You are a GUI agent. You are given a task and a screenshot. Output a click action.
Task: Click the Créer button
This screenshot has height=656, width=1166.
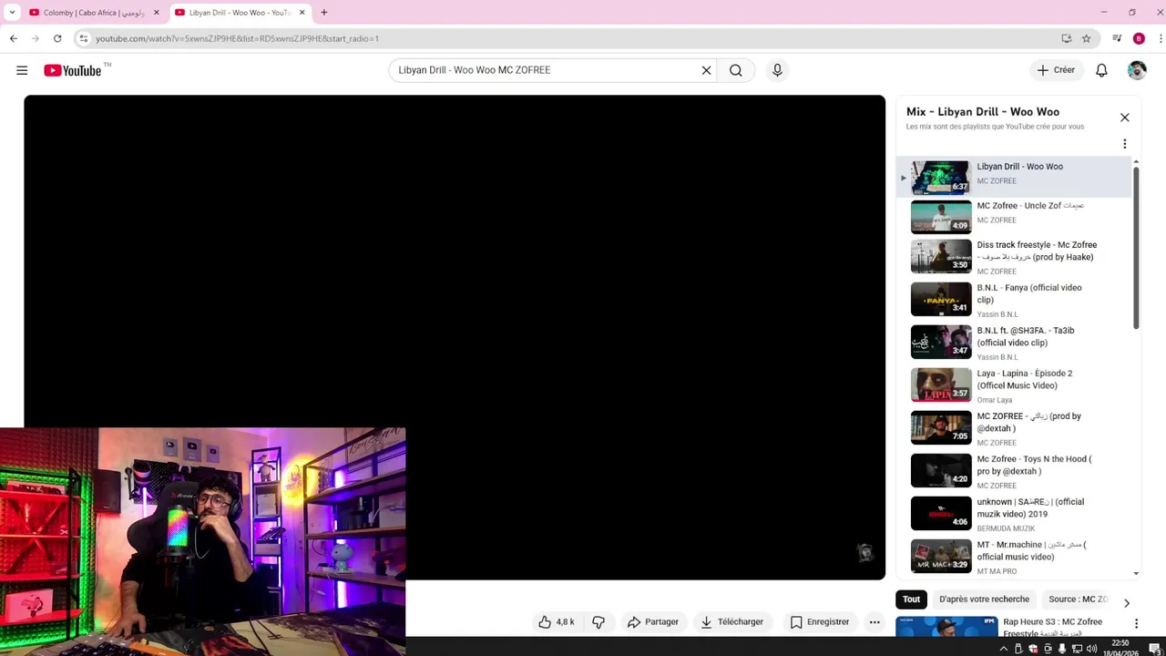tap(1056, 70)
